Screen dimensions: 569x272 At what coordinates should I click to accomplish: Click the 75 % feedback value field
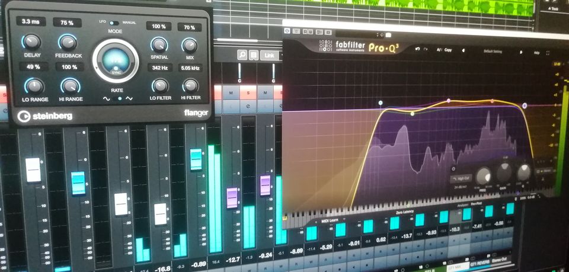tap(67, 23)
